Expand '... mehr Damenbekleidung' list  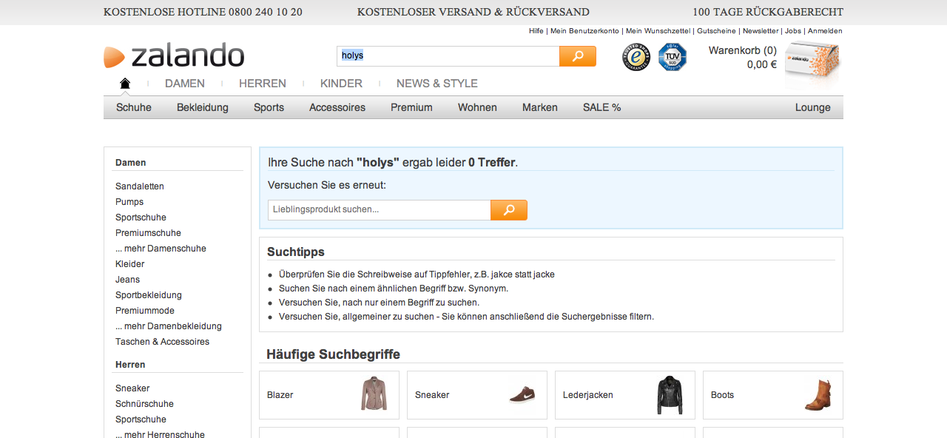pyautogui.click(x=169, y=326)
